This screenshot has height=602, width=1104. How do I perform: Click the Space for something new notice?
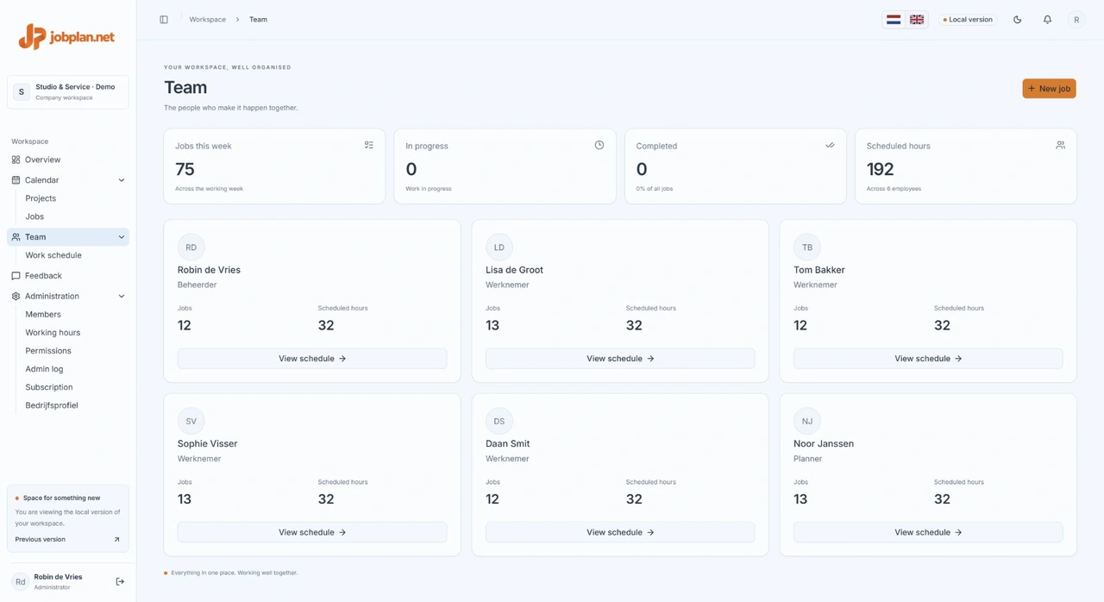point(68,518)
